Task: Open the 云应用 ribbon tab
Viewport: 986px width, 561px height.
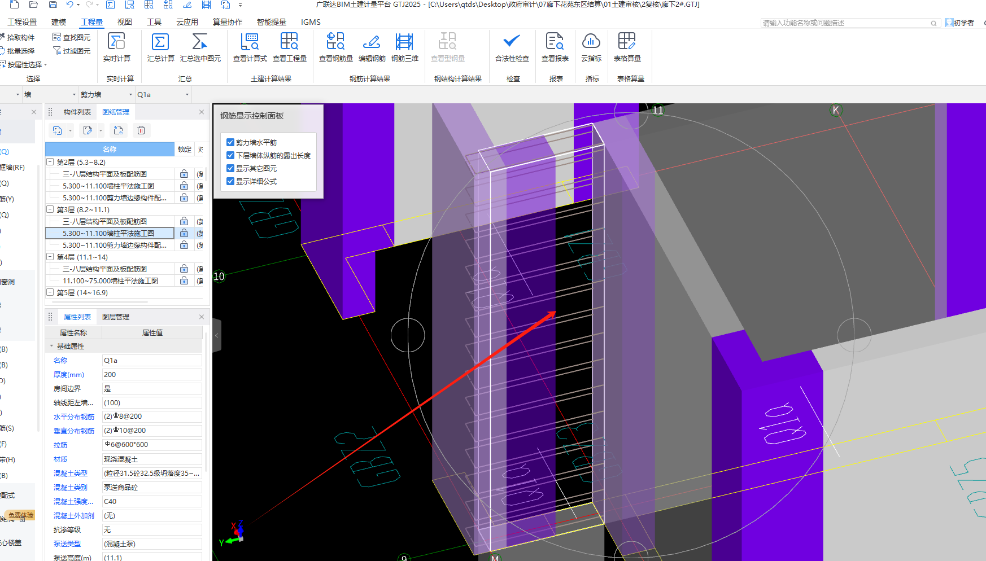Action: (187, 22)
